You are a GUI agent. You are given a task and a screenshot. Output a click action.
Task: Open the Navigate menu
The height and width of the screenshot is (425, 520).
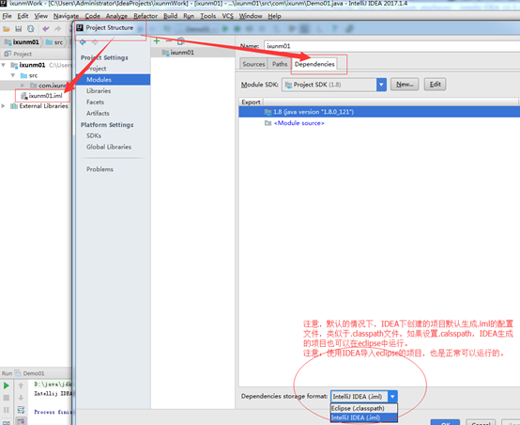66,16
